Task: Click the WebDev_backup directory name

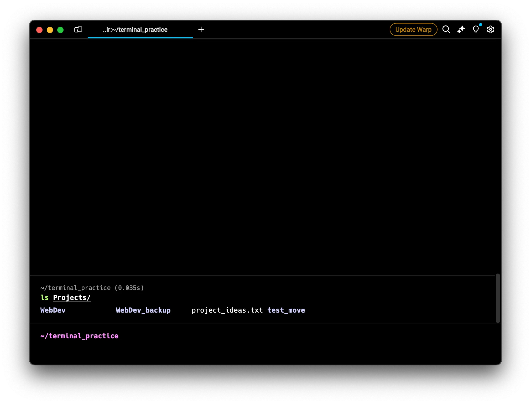Action: (143, 310)
